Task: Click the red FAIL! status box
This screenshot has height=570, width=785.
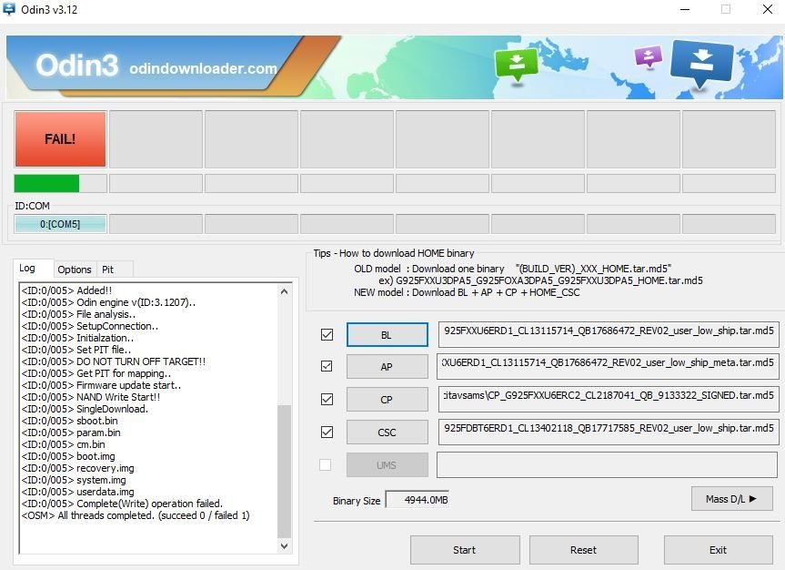Action: (61, 139)
